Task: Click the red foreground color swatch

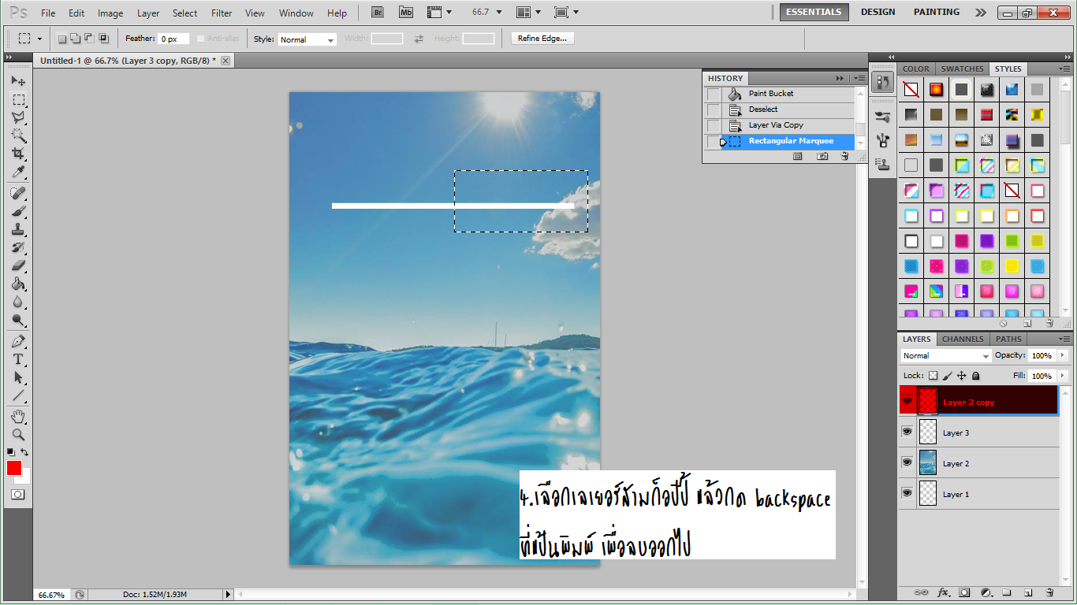Action: pos(14,468)
